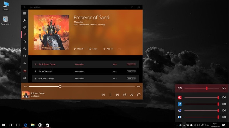Skip to the previous track
Image resolution: width=229 pixels, height=128 pixels.
pos(103,95)
